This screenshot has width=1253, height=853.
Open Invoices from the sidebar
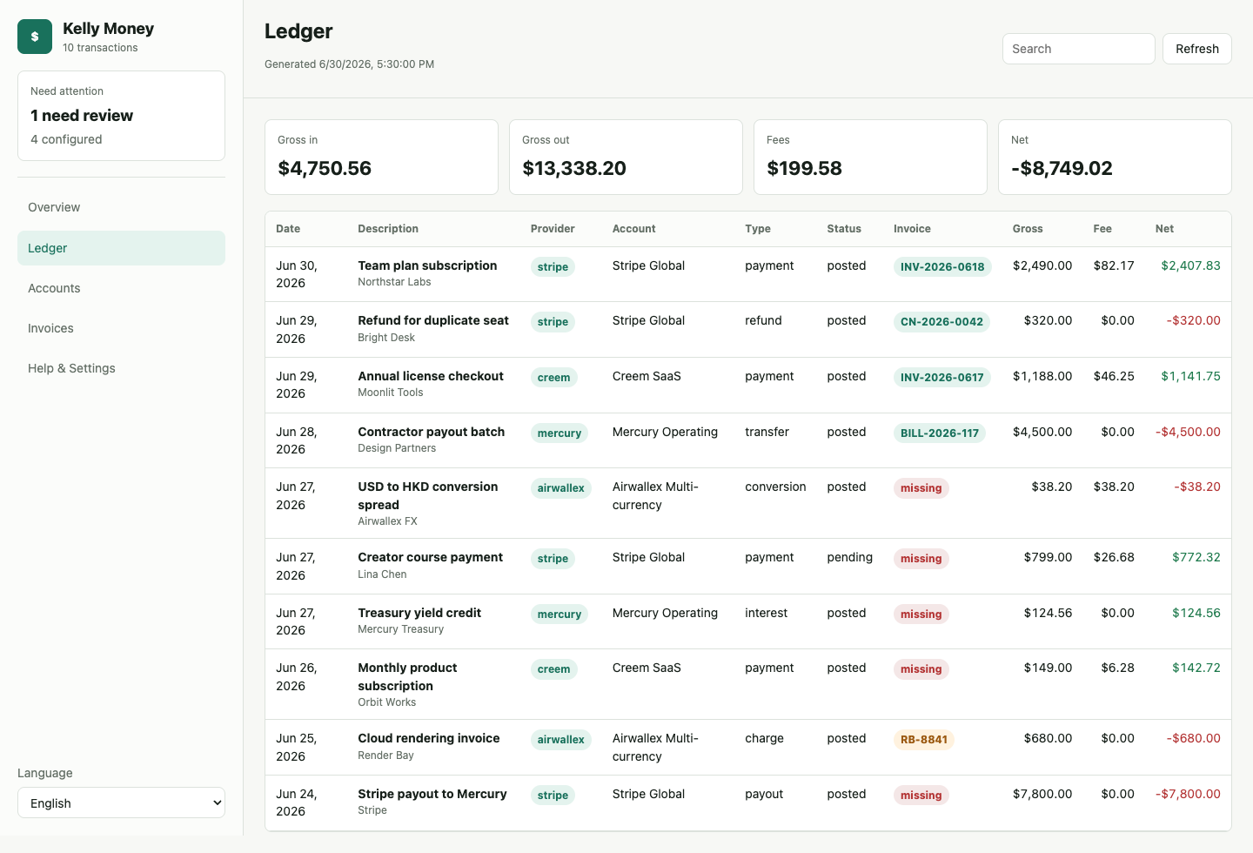point(121,328)
